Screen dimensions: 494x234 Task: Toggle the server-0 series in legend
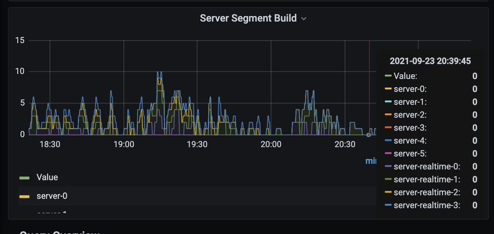pos(52,196)
